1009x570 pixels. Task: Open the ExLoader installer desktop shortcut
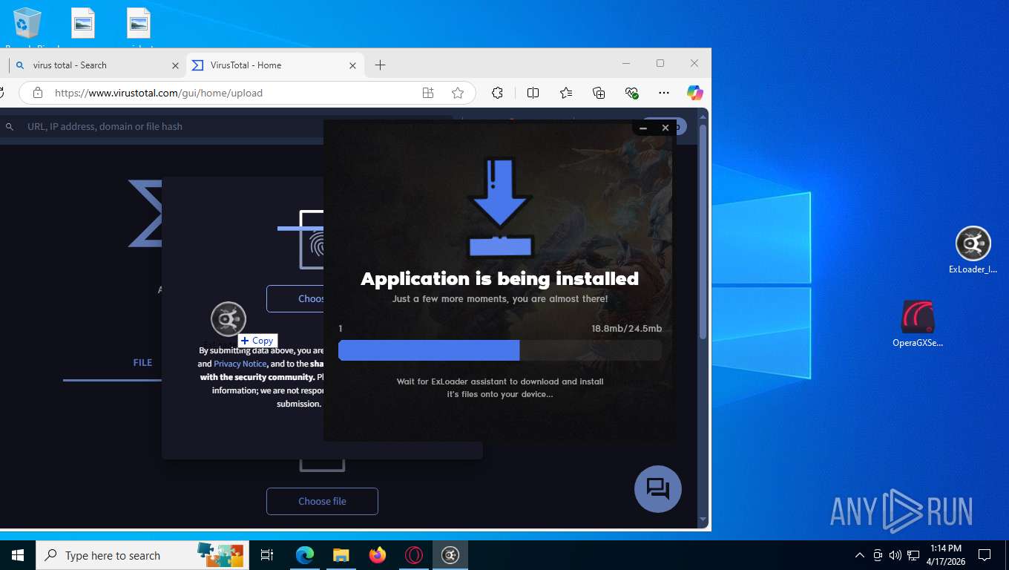(973, 250)
